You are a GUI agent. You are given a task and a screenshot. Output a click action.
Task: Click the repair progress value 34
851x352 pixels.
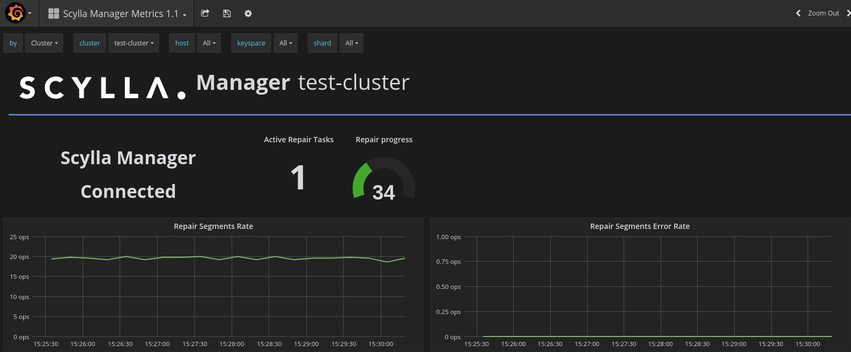click(383, 193)
